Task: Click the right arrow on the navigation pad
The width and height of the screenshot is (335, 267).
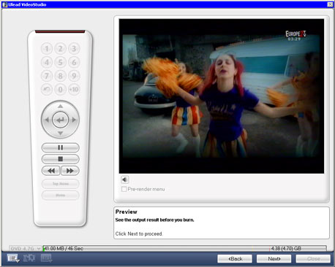Action: click(x=74, y=120)
